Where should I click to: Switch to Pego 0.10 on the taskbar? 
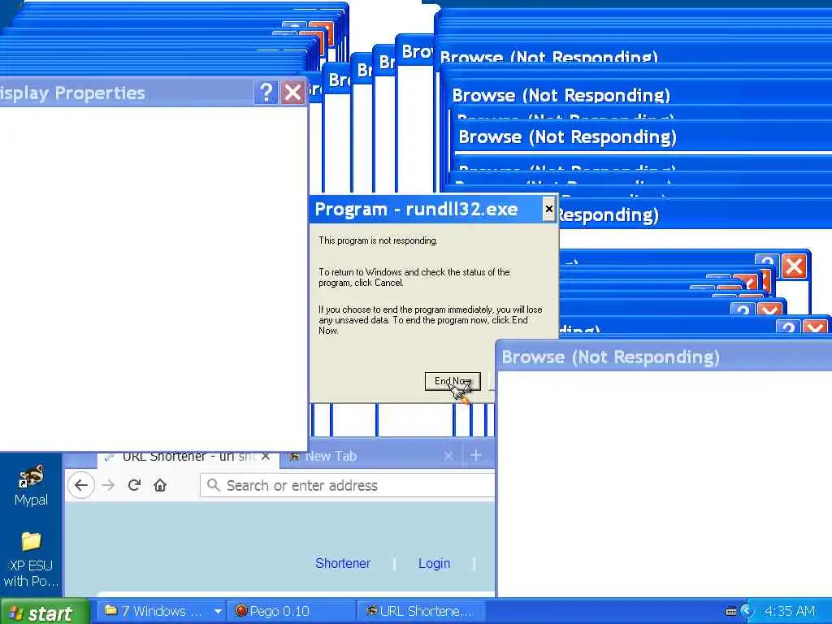tap(291, 611)
